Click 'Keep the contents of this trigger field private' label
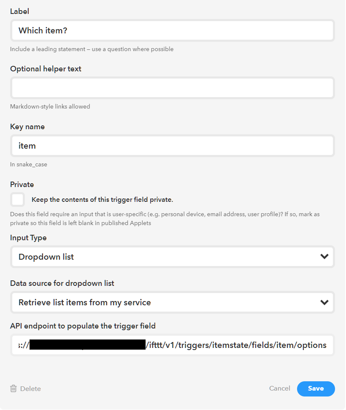The image size is (346, 410). click(x=102, y=200)
